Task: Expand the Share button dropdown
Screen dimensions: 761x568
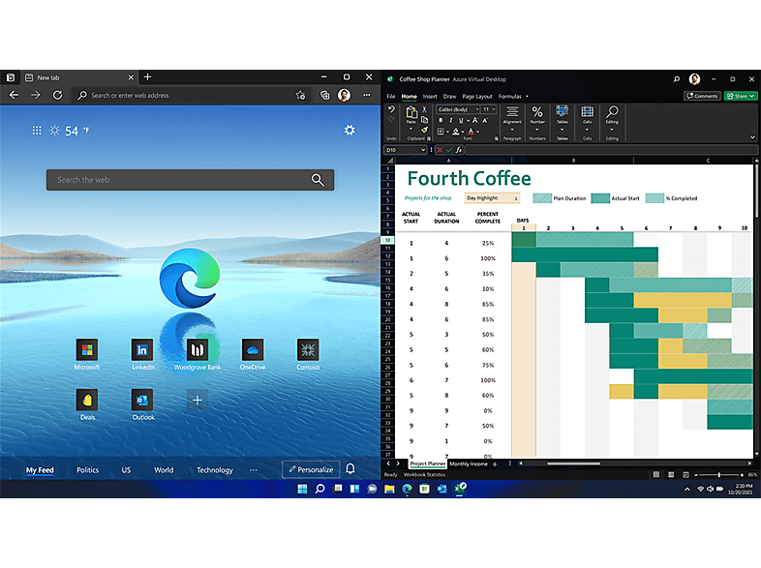Action: point(751,96)
